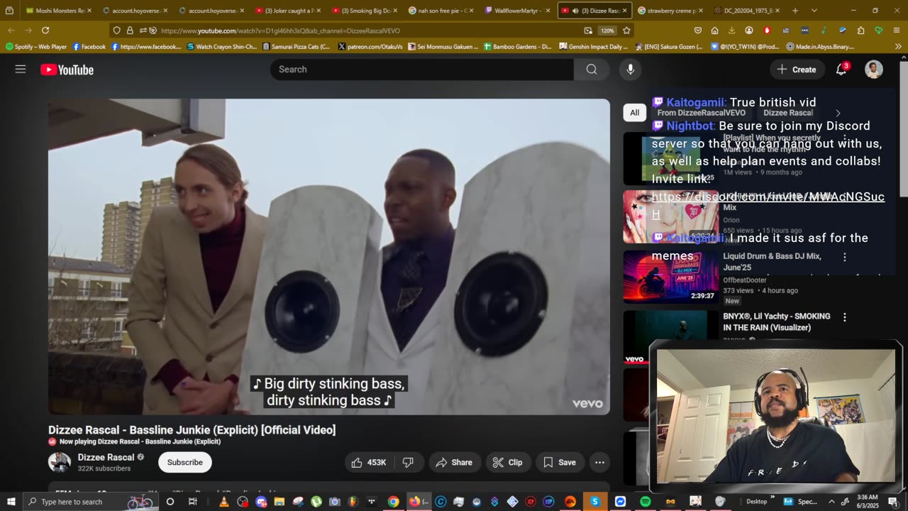Open more actions ellipsis below video
Viewport: 908px width, 511px height.
pyautogui.click(x=599, y=462)
